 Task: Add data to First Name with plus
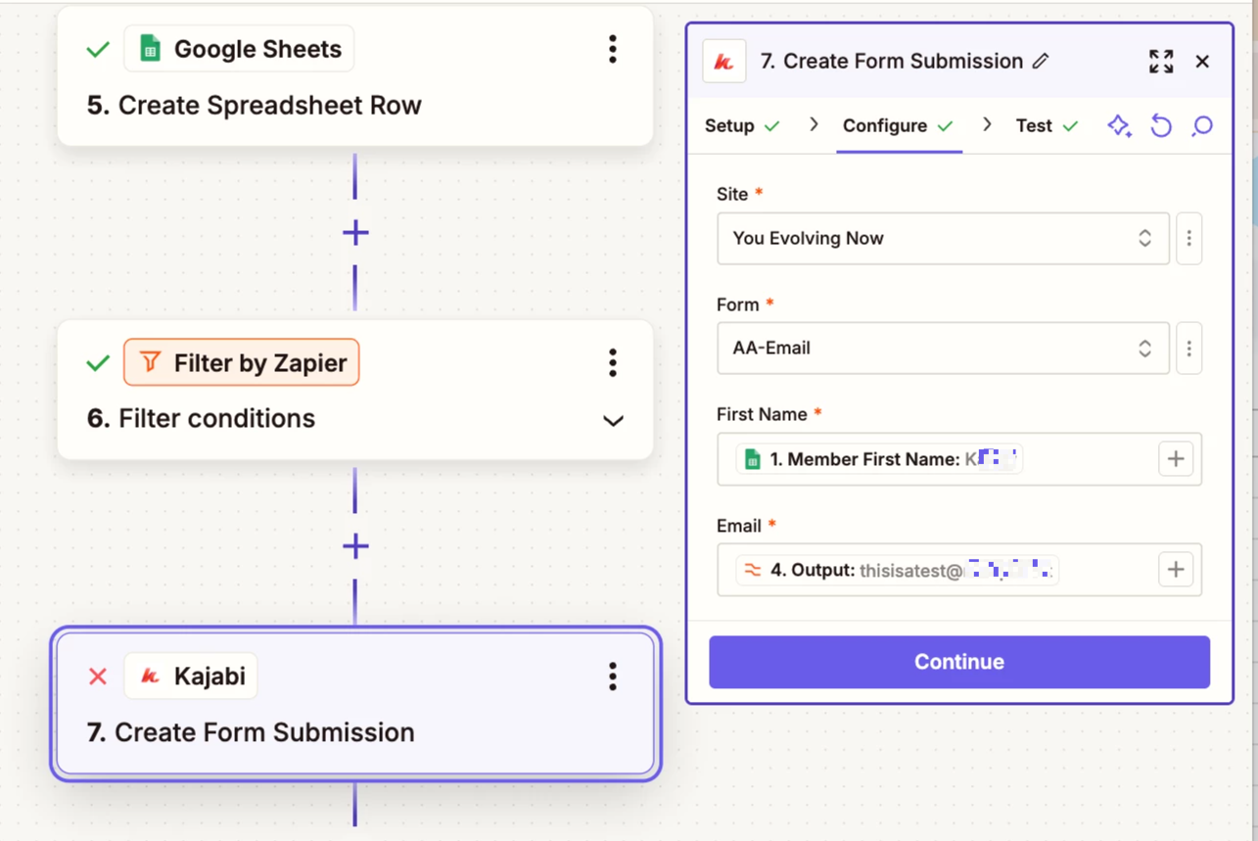point(1176,459)
